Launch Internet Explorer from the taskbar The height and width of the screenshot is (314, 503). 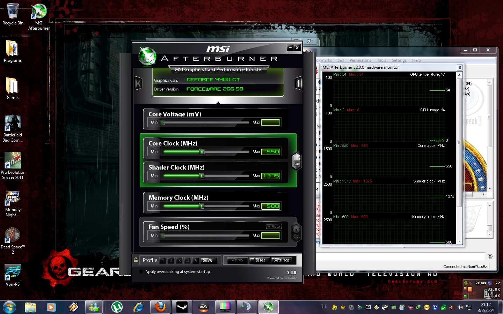139,307
